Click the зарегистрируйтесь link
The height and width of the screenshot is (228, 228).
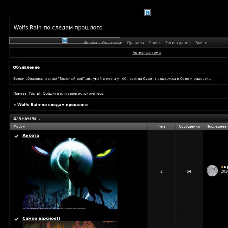[x=85, y=93]
